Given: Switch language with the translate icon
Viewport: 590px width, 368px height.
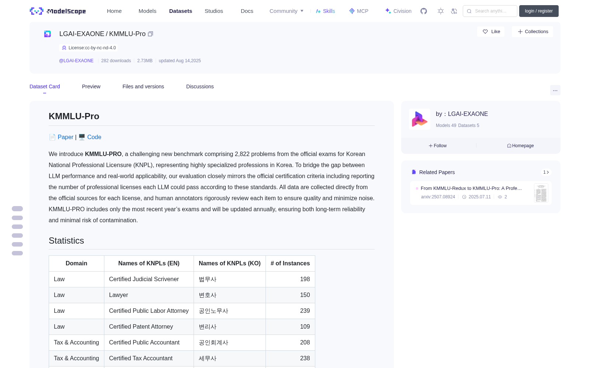Looking at the screenshot, I should tap(454, 11).
